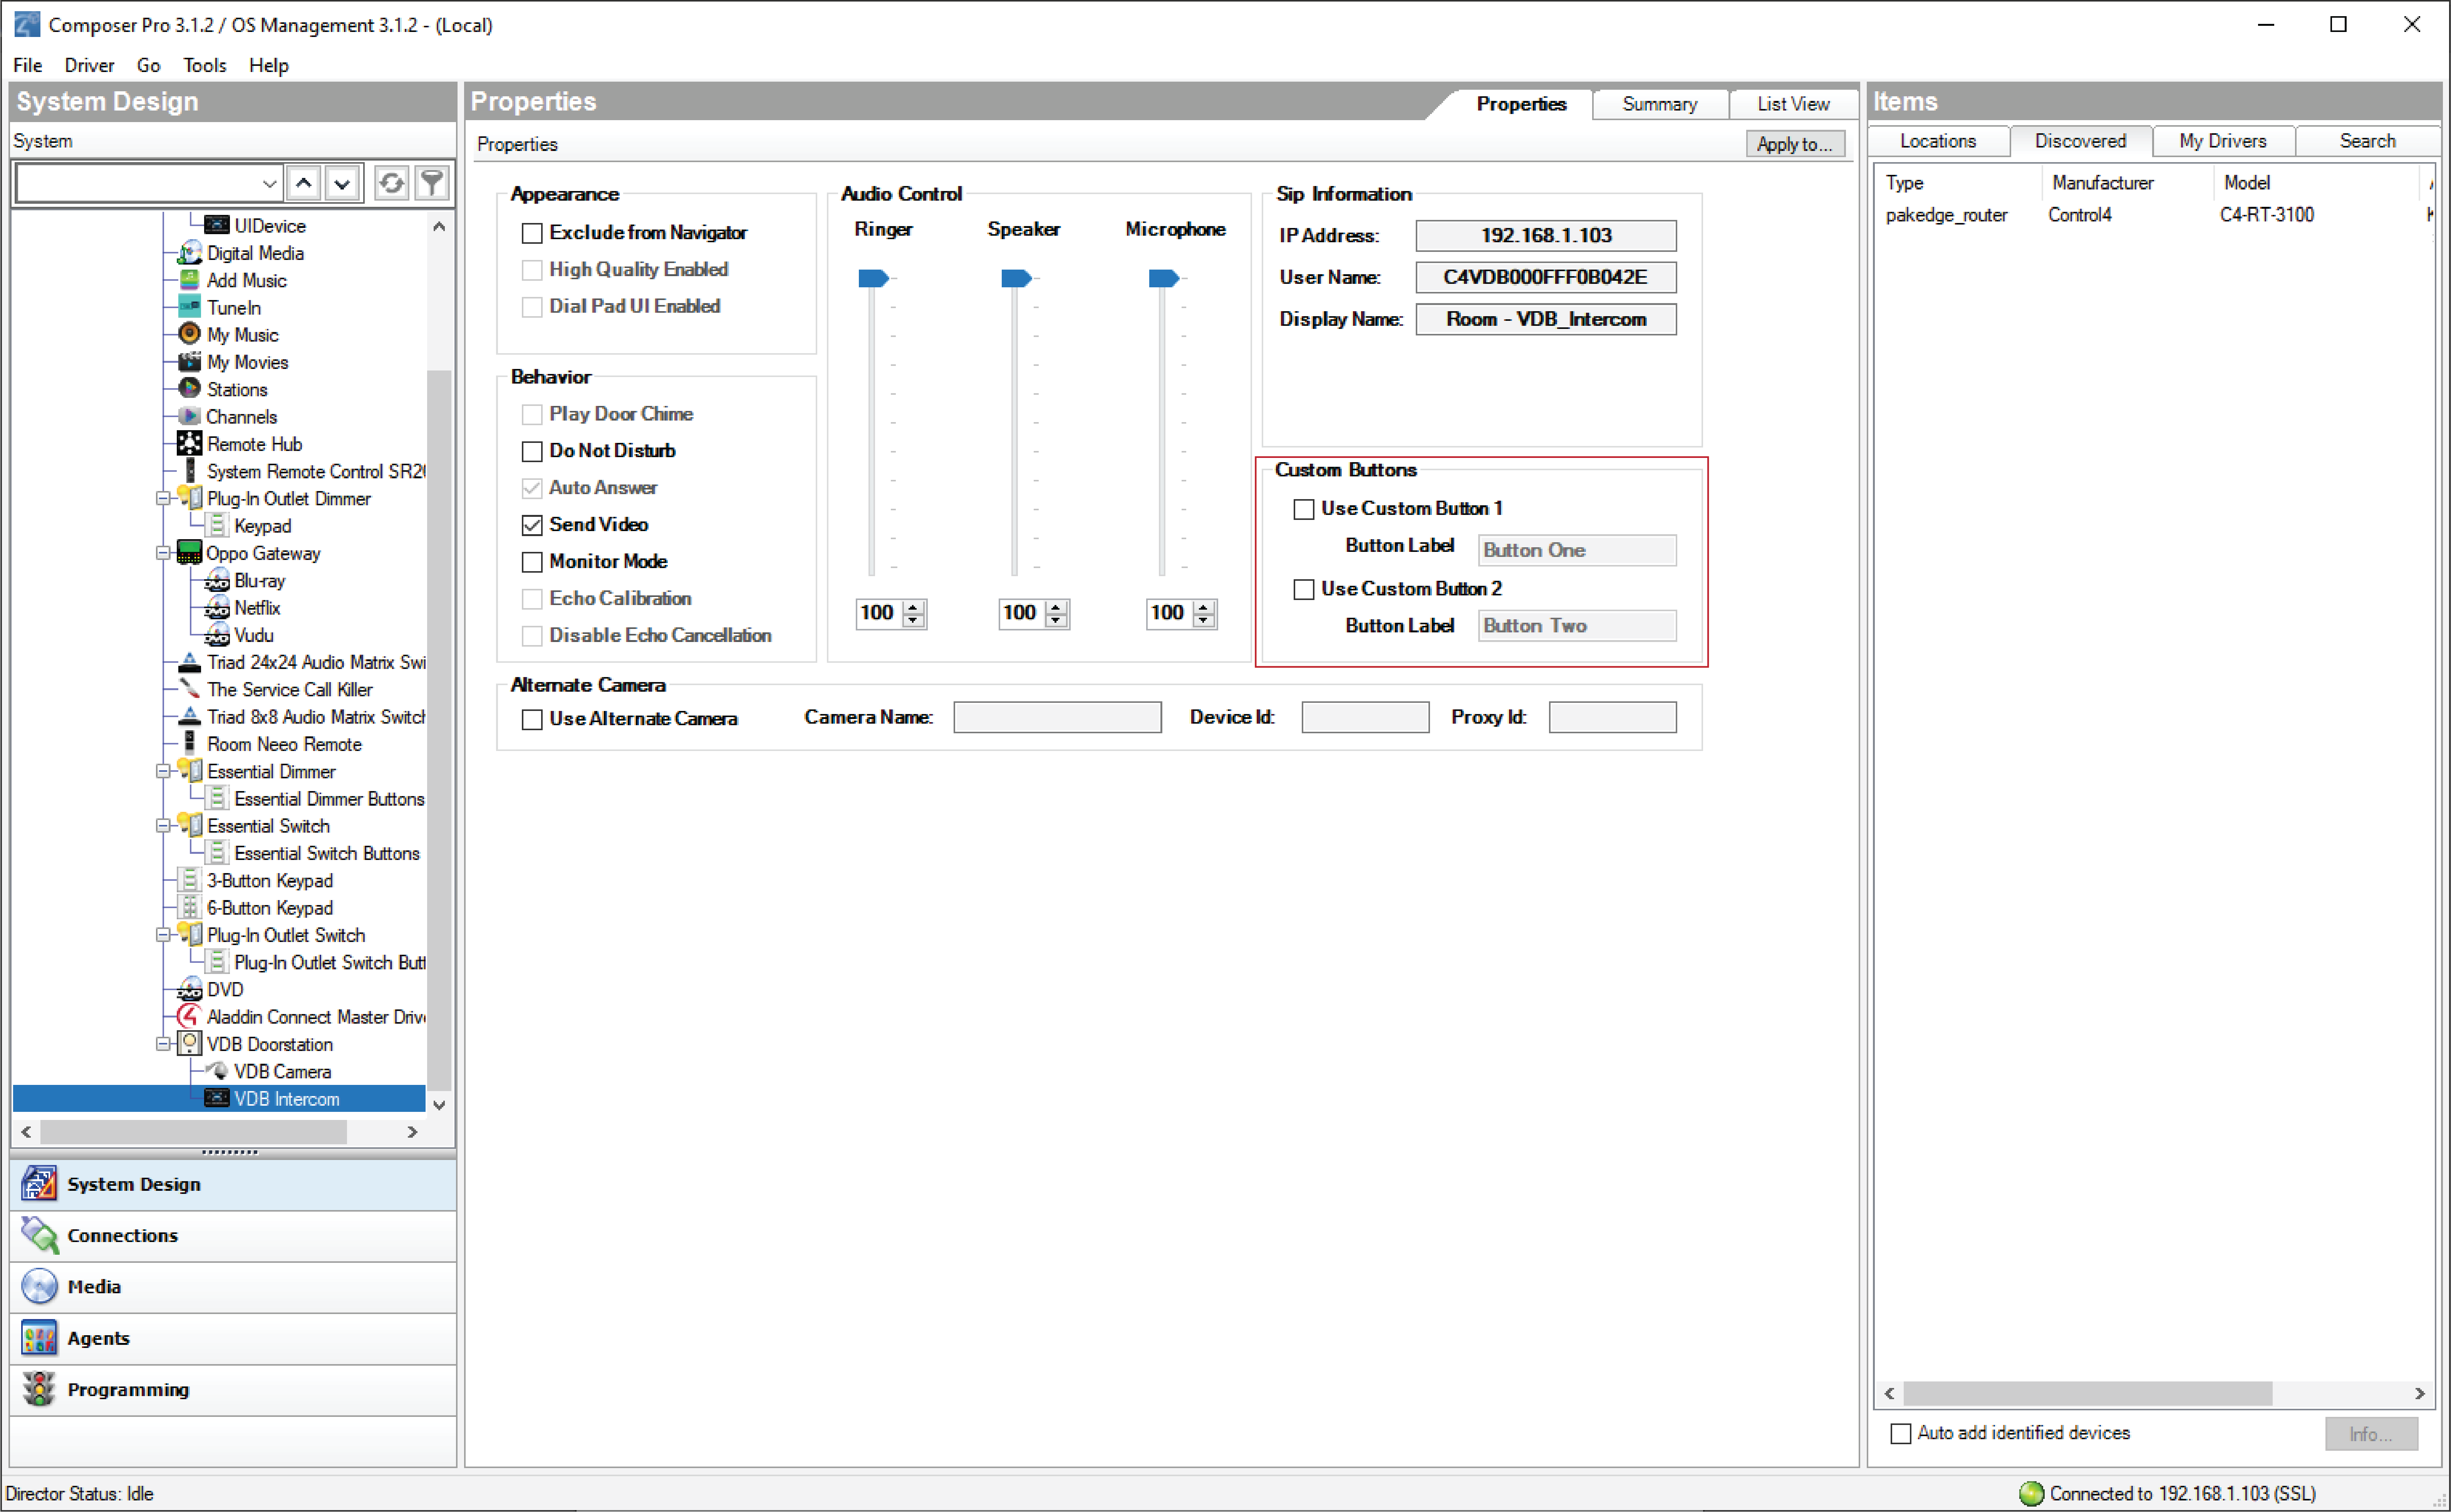Check Use Custom Button 1
2451x1512 pixels.
(1304, 509)
